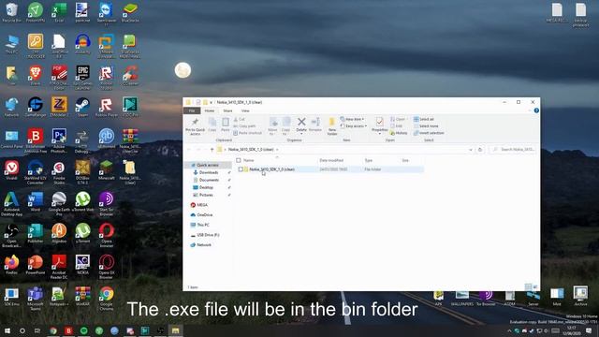Select the Vivaldi desktop shortcut
This screenshot has width=599, height=337.
pyautogui.click(x=11, y=170)
